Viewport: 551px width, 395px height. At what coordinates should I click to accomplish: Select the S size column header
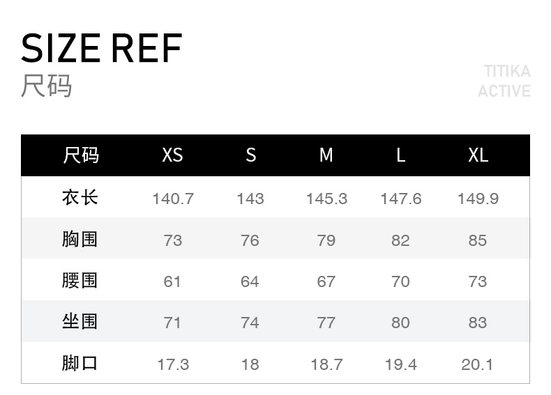[x=250, y=155]
